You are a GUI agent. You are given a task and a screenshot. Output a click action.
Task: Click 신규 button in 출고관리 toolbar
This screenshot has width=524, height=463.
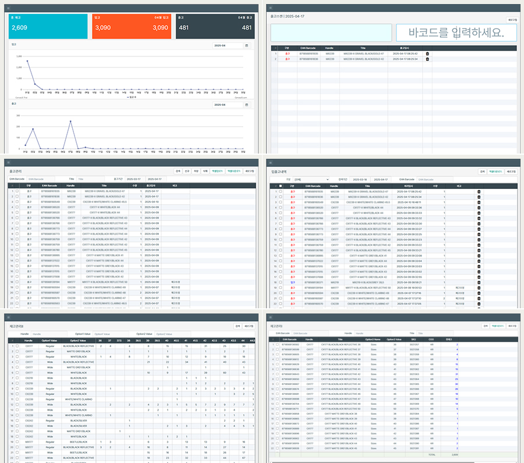(x=187, y=171)
